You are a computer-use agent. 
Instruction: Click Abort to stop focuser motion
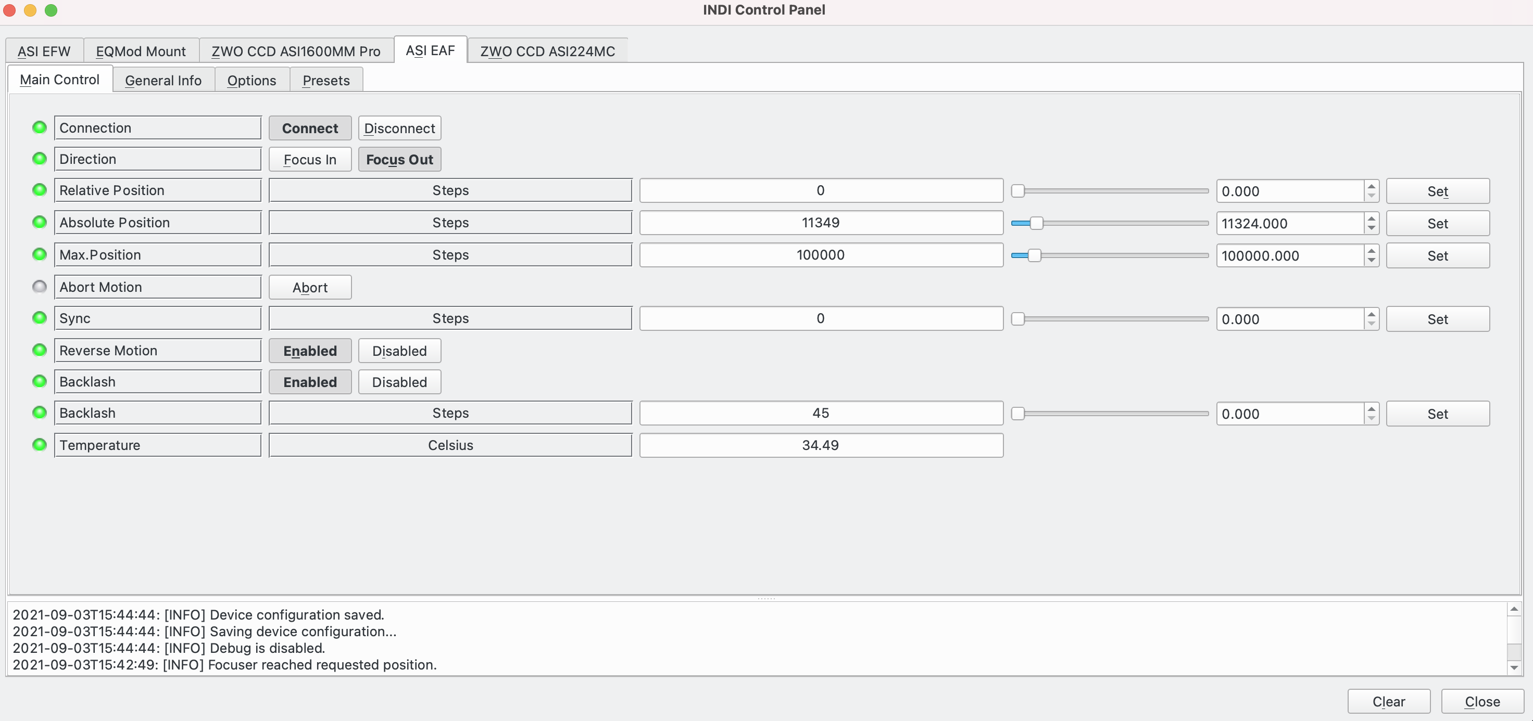point(310,287)
